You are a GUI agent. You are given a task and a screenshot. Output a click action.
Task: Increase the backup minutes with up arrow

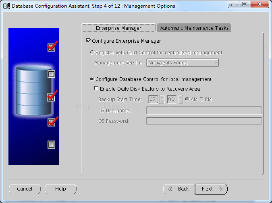coord(181,97)
